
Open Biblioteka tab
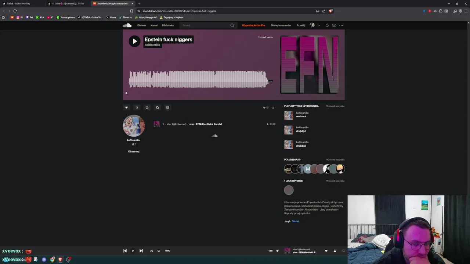tap(168, 25)
